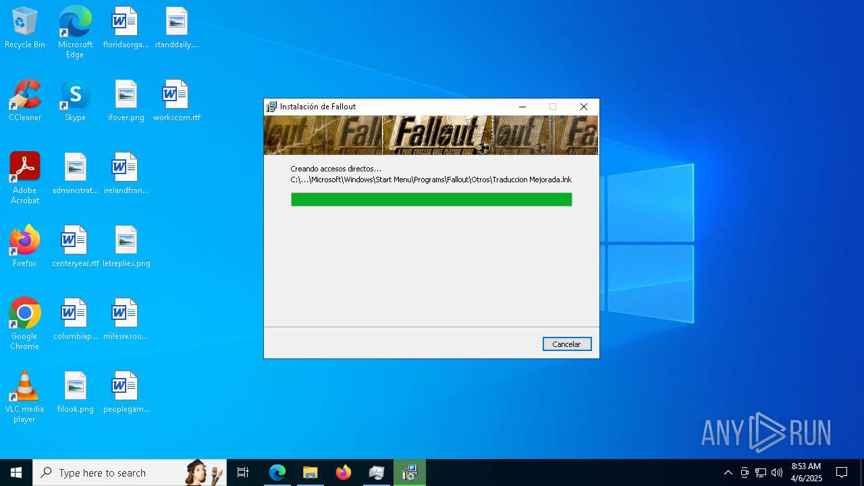The image size is (864, 486).
Task: Open File Explorer from the taskbar
Action: (310, 473)
